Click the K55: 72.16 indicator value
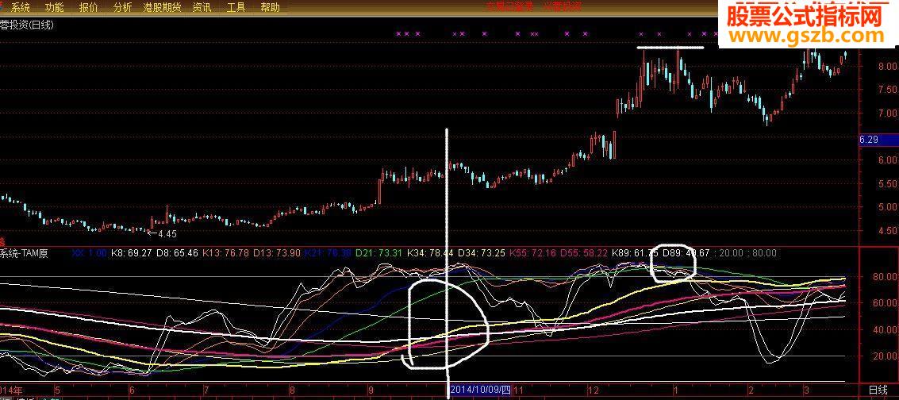 click(533, 252)
